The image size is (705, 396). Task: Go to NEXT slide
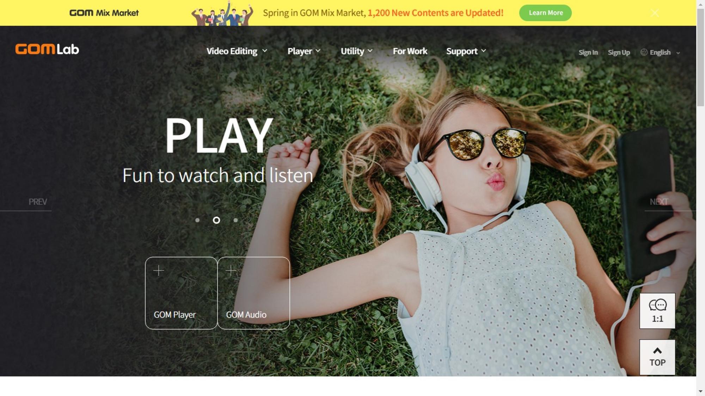tap(659, 202)
